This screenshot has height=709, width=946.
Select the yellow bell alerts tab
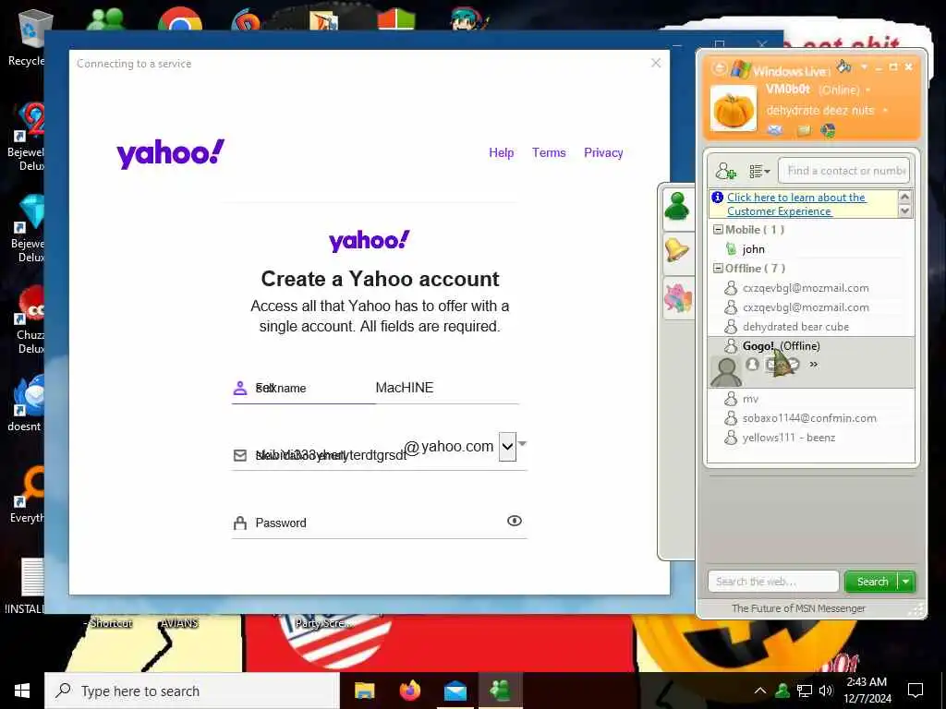[677, 250]
